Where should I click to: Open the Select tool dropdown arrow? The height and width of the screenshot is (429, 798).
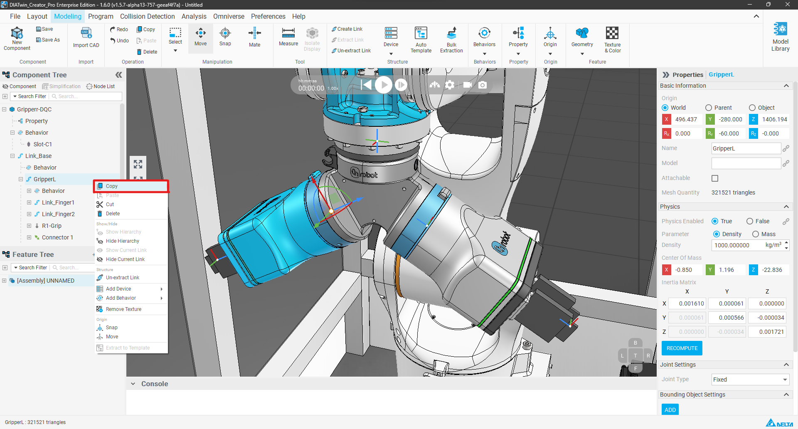[175, 51]
